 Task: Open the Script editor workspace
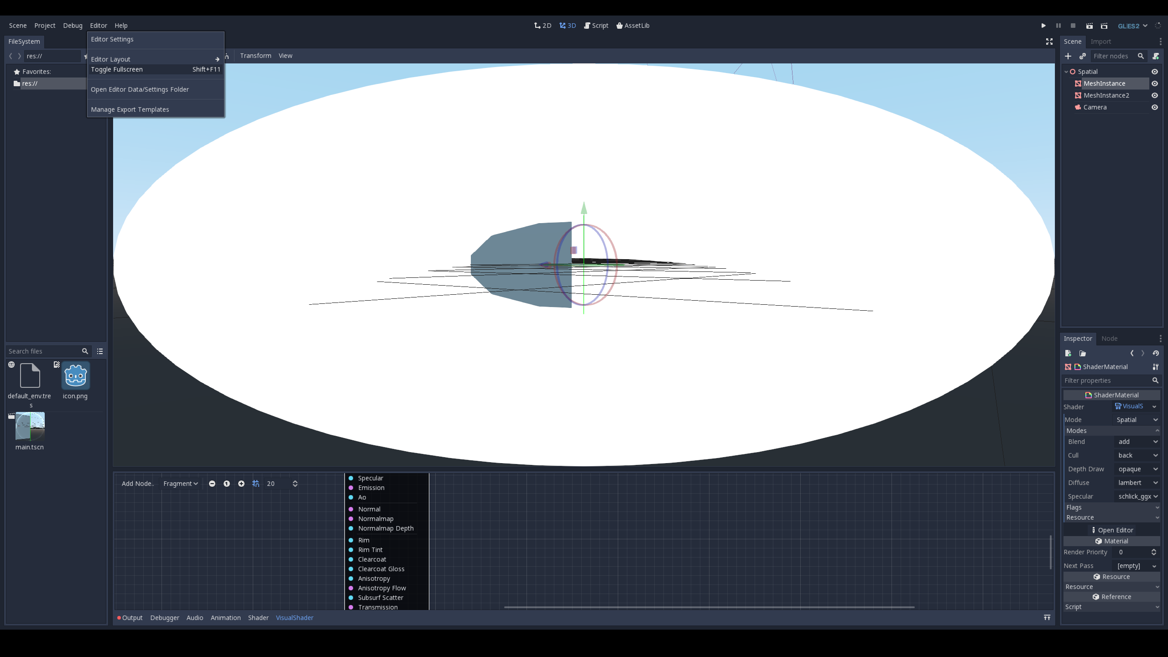pyautogui.click(x=596, y=25)
